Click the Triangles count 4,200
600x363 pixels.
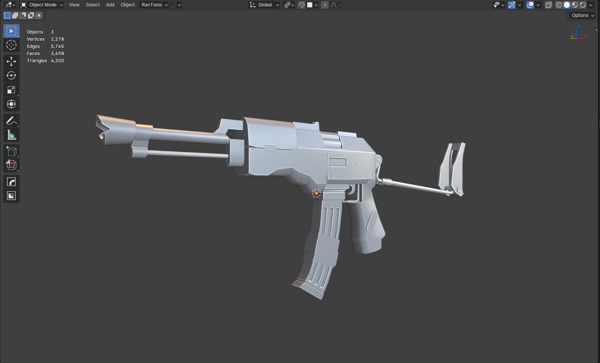[x=57, y=61]
